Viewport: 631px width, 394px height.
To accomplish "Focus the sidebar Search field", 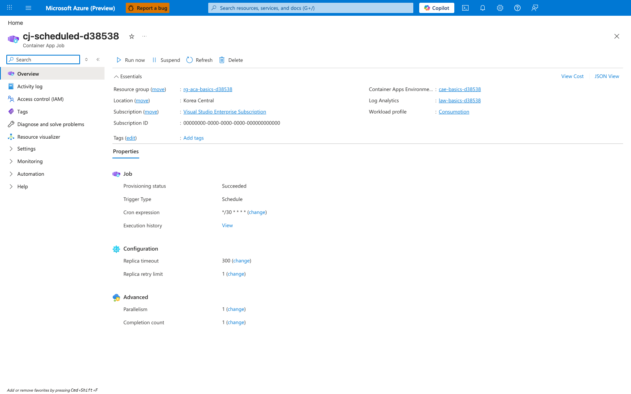I will 43,59.
